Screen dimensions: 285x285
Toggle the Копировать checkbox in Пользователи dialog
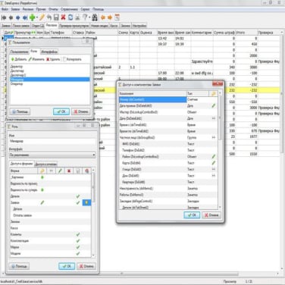[x=64, y=59]
